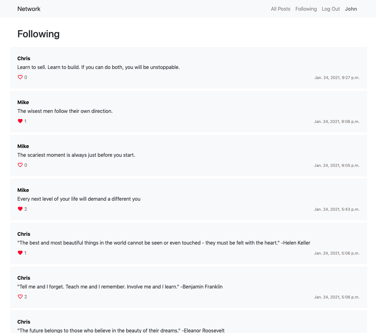Image resolution: width=376 pixels, height=333 pixels.
Task: Unlike the Helen Keller quote post
Action: tap(20, 253)
